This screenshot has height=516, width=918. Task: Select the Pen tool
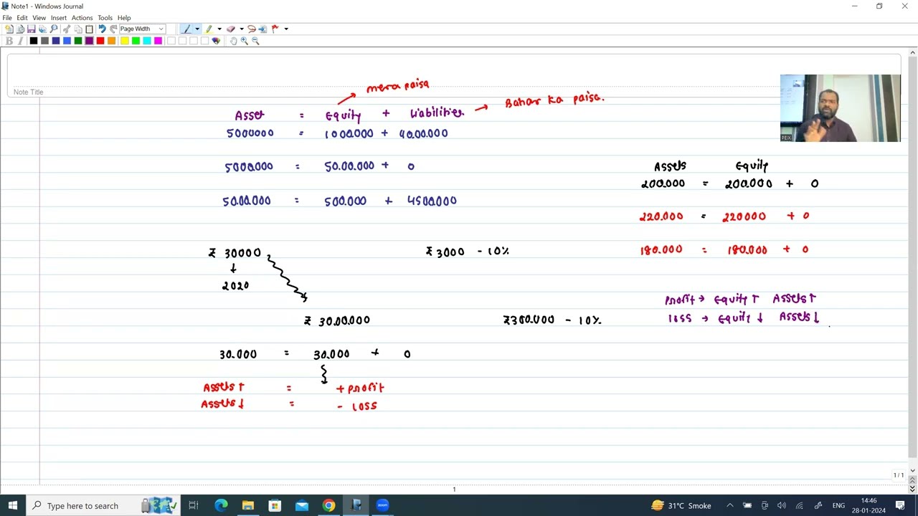(x=187, y=29)
